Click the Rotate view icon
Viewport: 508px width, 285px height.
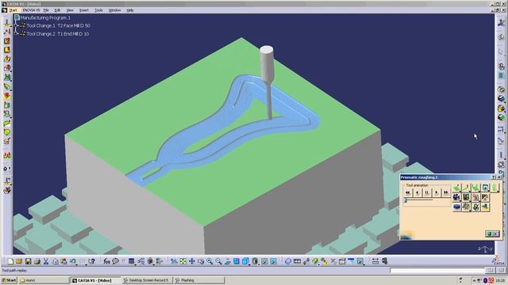(x=201, y=261)
